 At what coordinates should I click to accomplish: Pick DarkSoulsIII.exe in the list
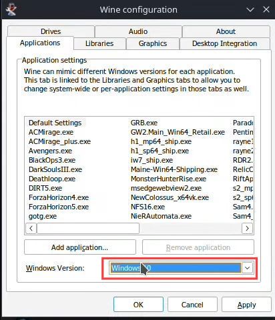coord(55,169)
